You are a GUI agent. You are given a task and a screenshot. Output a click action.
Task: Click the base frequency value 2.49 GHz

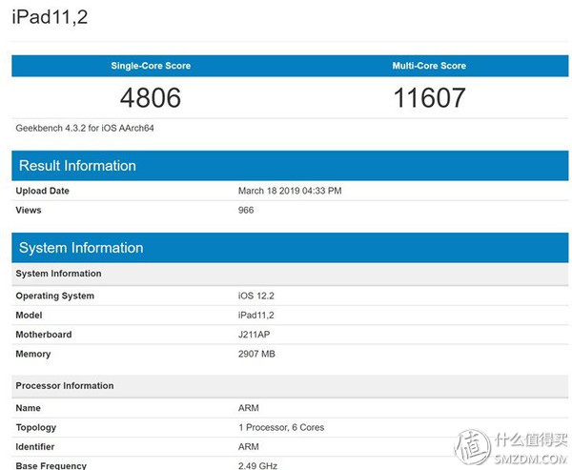[x=256, y=465]
